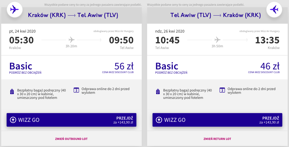Click the outbound flight plane logo circle

[14, 9]
